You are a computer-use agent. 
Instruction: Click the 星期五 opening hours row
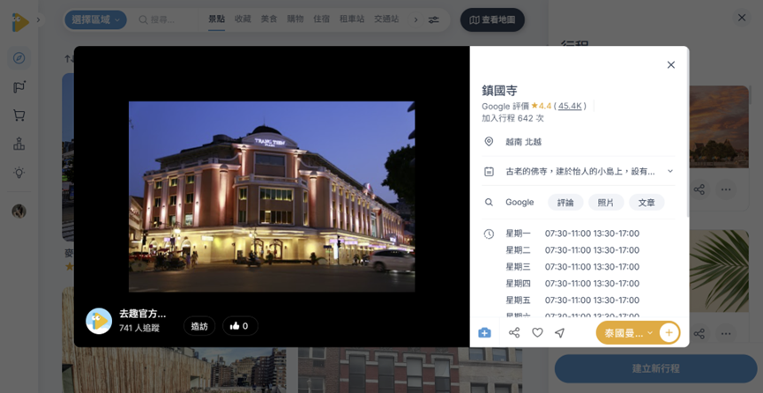(572, 300)
